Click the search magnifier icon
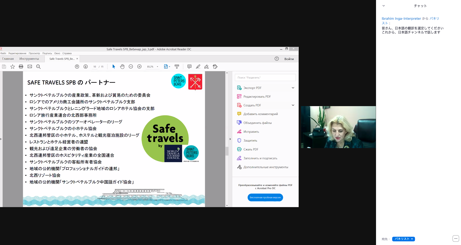Screen dimensions: 461x245 coord(38,67)
